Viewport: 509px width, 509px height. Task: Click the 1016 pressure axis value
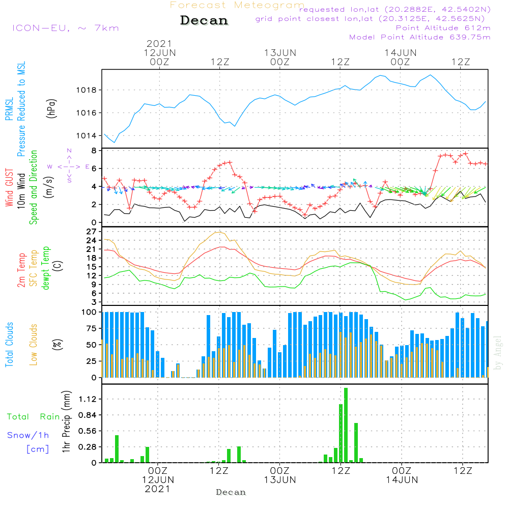[87, 113]
